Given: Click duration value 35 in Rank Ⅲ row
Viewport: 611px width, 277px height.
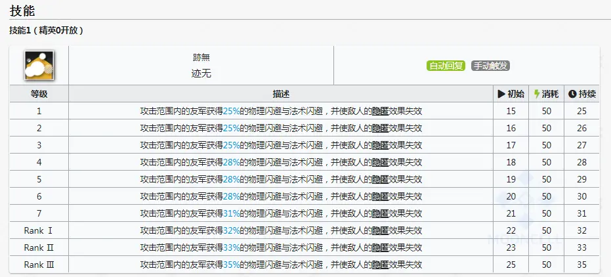Looking at the screenshot, I should tap(581, 265).
